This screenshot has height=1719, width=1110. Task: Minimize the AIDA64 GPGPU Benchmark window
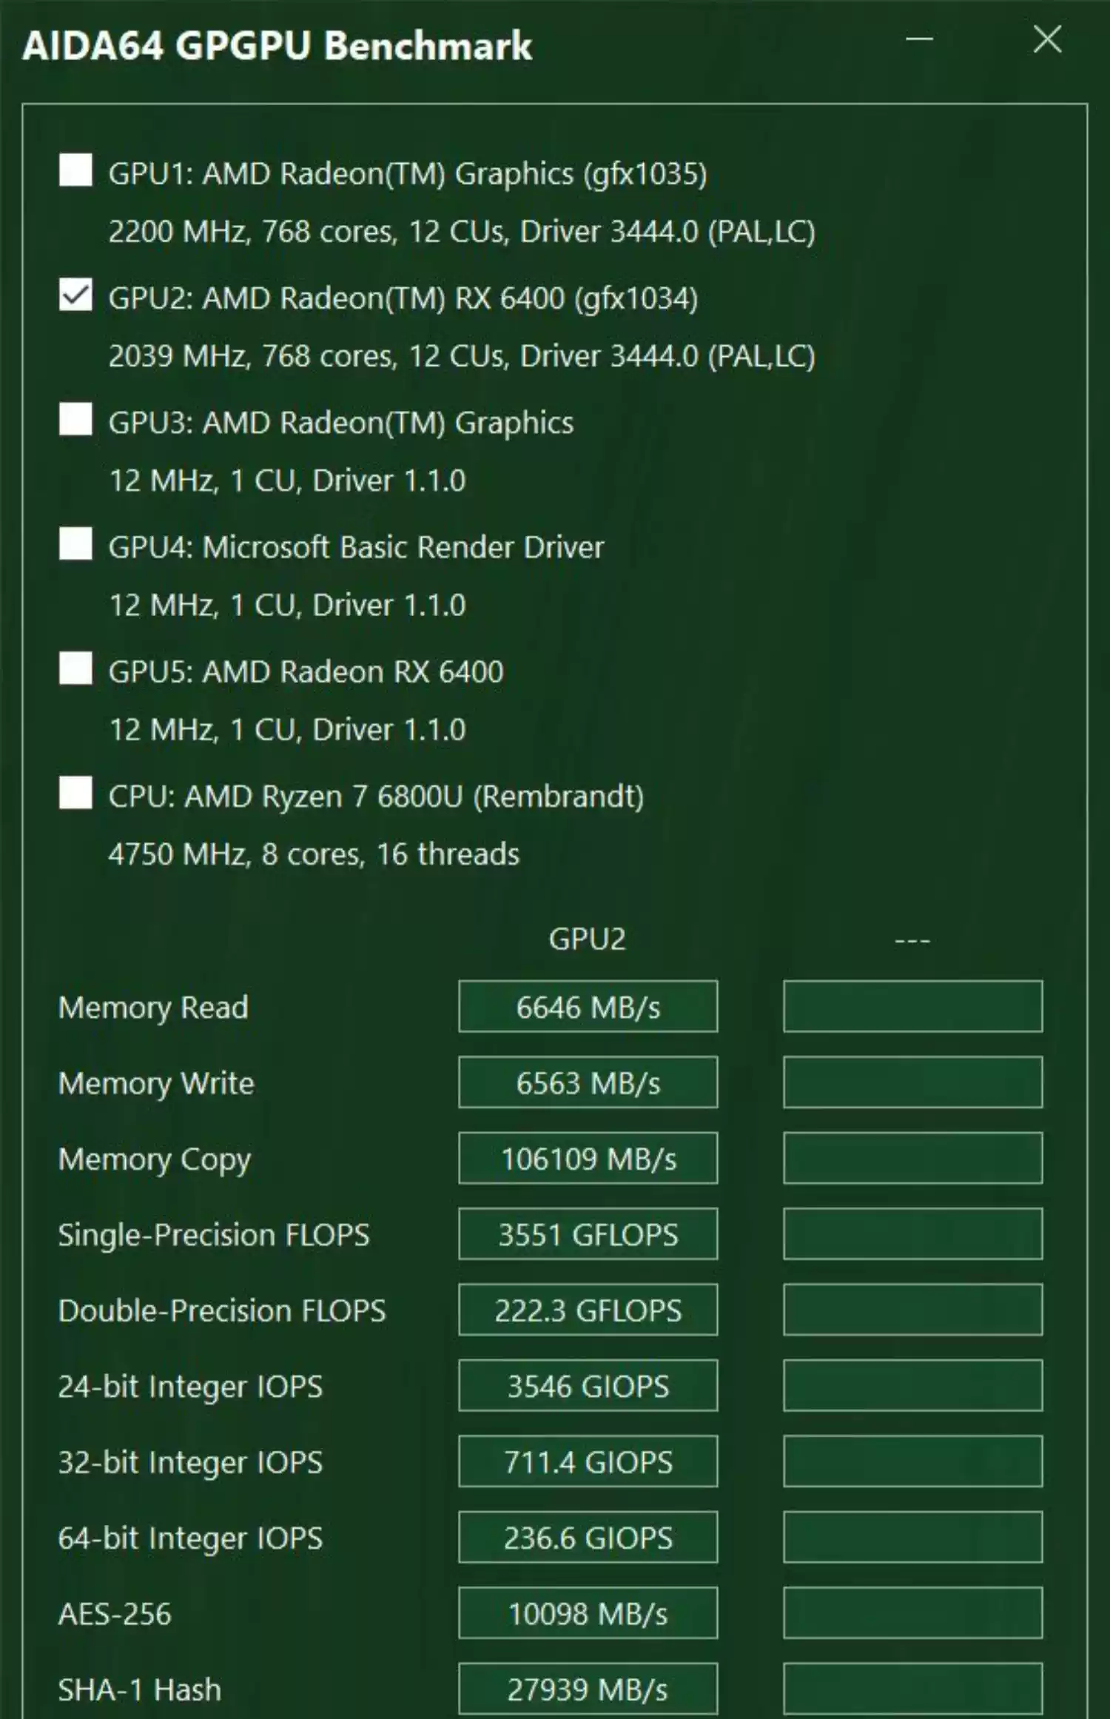(919, 39)
